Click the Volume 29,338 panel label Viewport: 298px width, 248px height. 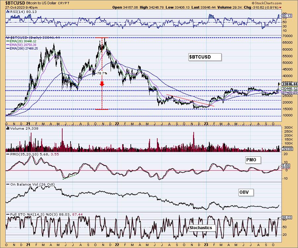24,128
